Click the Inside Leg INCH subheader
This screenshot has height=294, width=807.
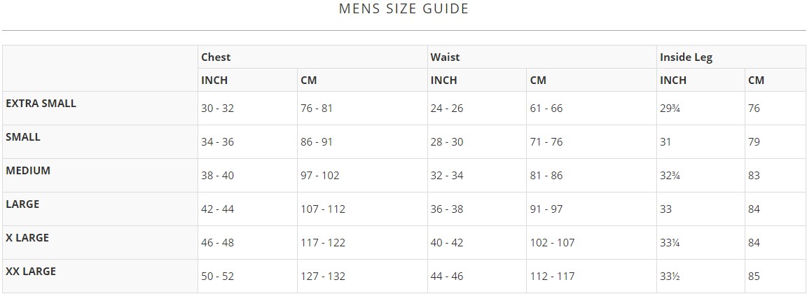click(x=673, y=80)
